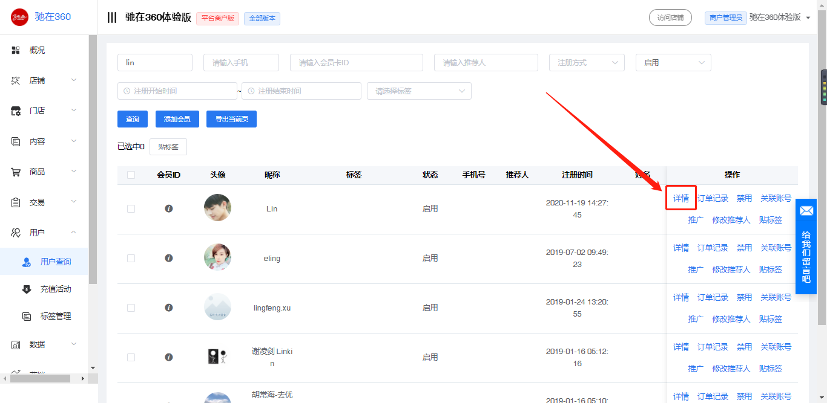Click the 注册结束时间 date field
827x403 pixels.
tap(301, 91)
